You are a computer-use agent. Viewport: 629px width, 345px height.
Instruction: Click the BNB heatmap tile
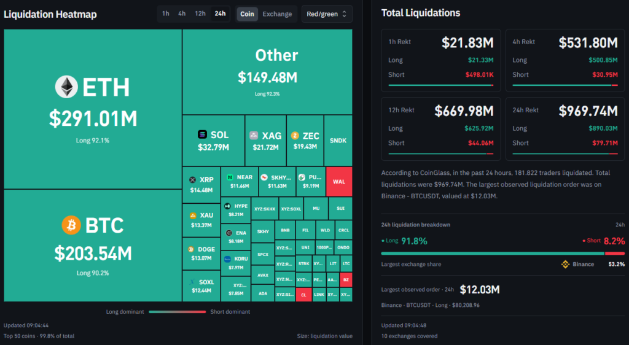pyautogui.click(x=285, y=230)
